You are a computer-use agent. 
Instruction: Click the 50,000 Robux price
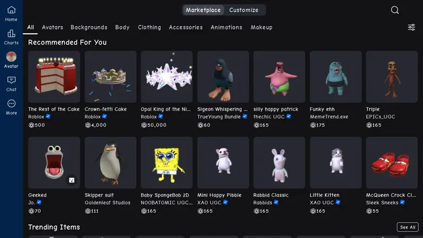pos(153,125)
